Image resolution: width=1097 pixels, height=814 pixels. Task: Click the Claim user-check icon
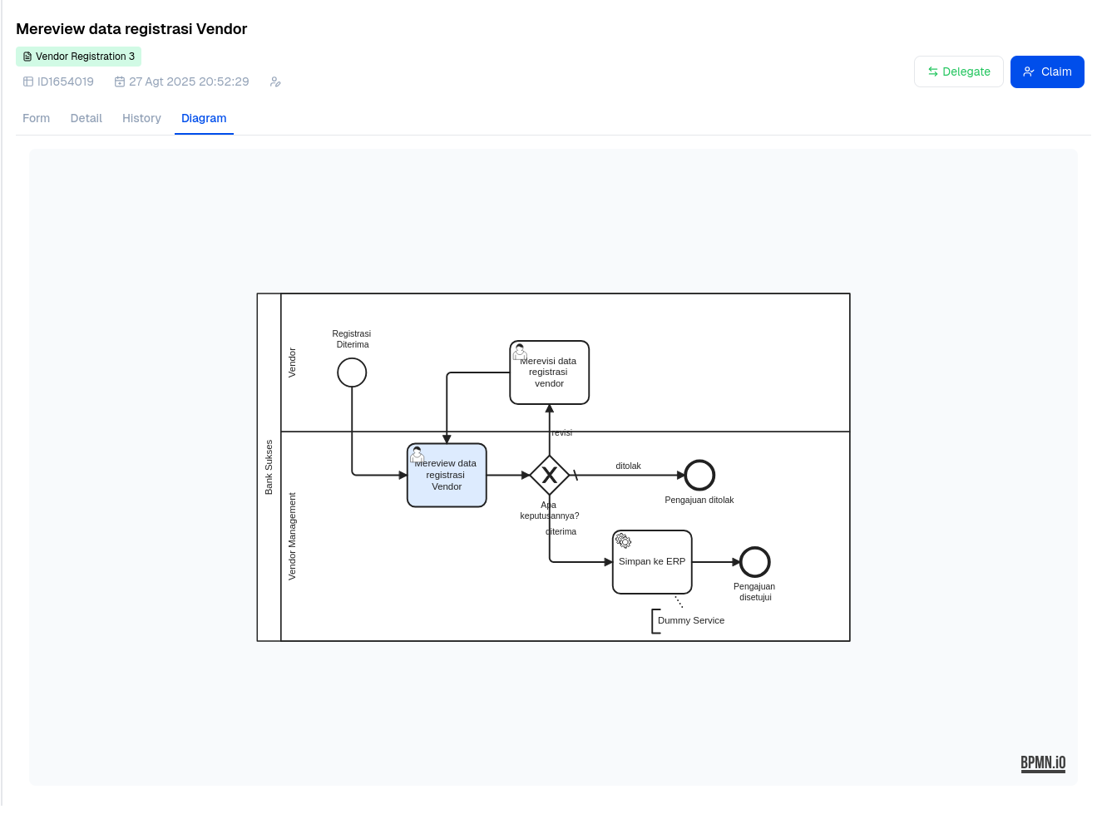coord(1029,72)
